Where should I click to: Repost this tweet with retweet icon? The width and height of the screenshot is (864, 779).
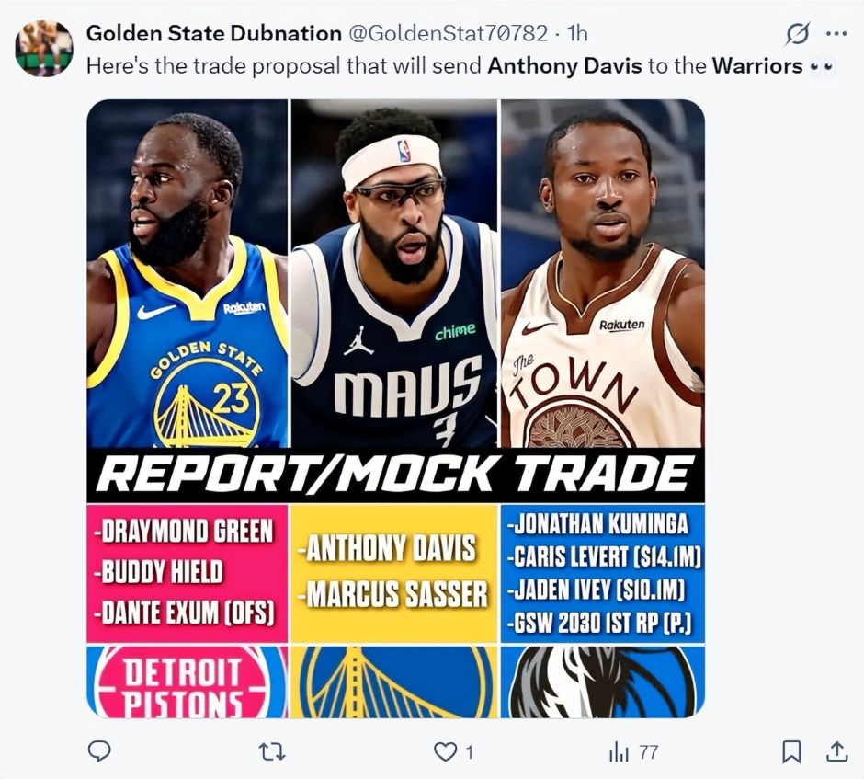pyautogui.click(x=272, y=752)
